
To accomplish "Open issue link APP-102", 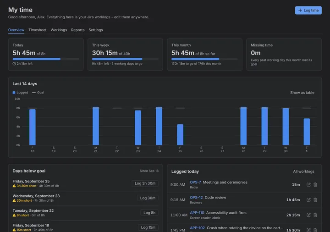I will [x=197, y=228].
